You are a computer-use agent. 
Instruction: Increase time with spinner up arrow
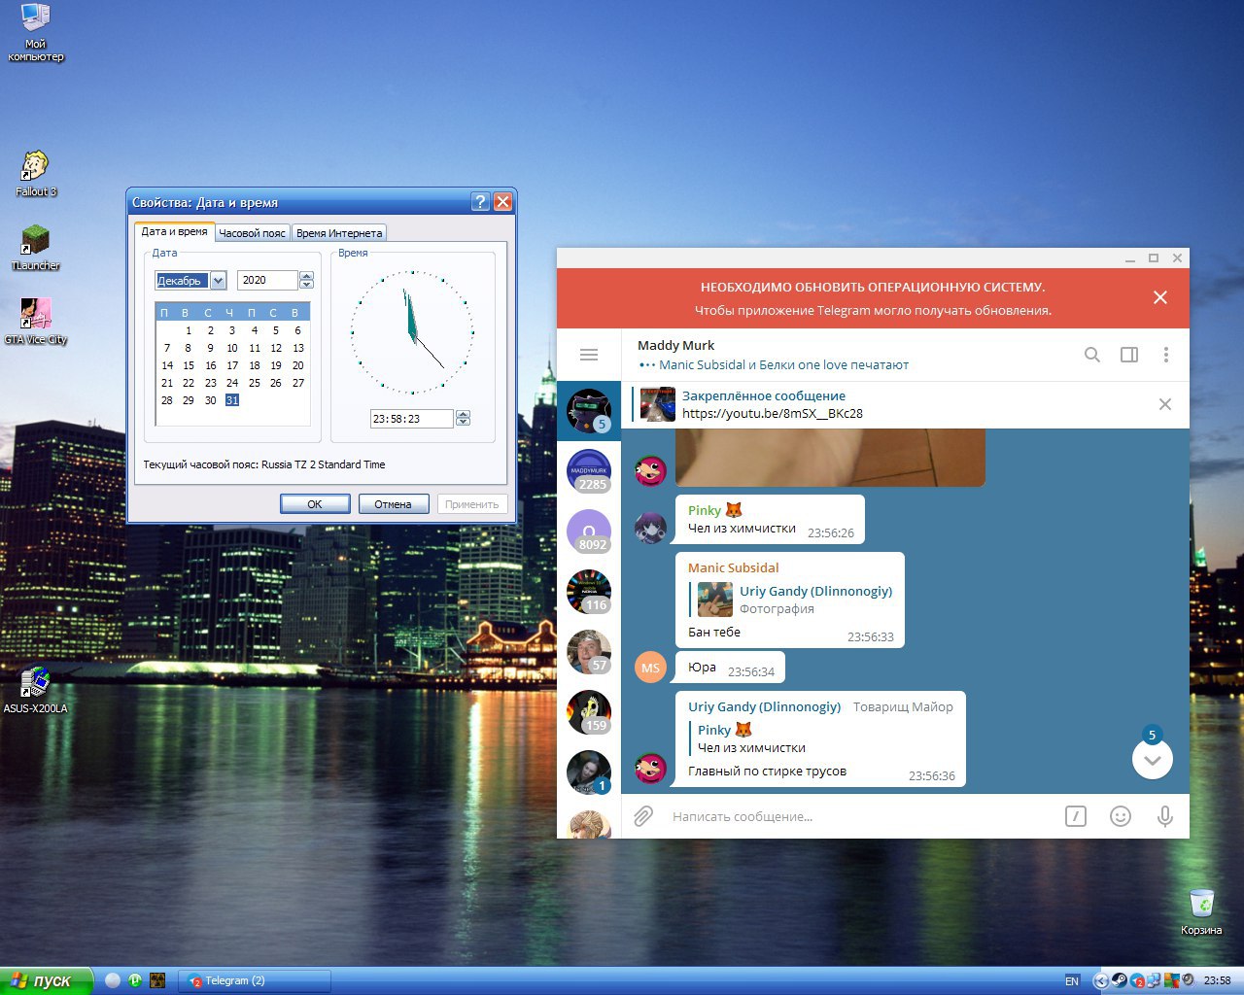click(464, 415)
